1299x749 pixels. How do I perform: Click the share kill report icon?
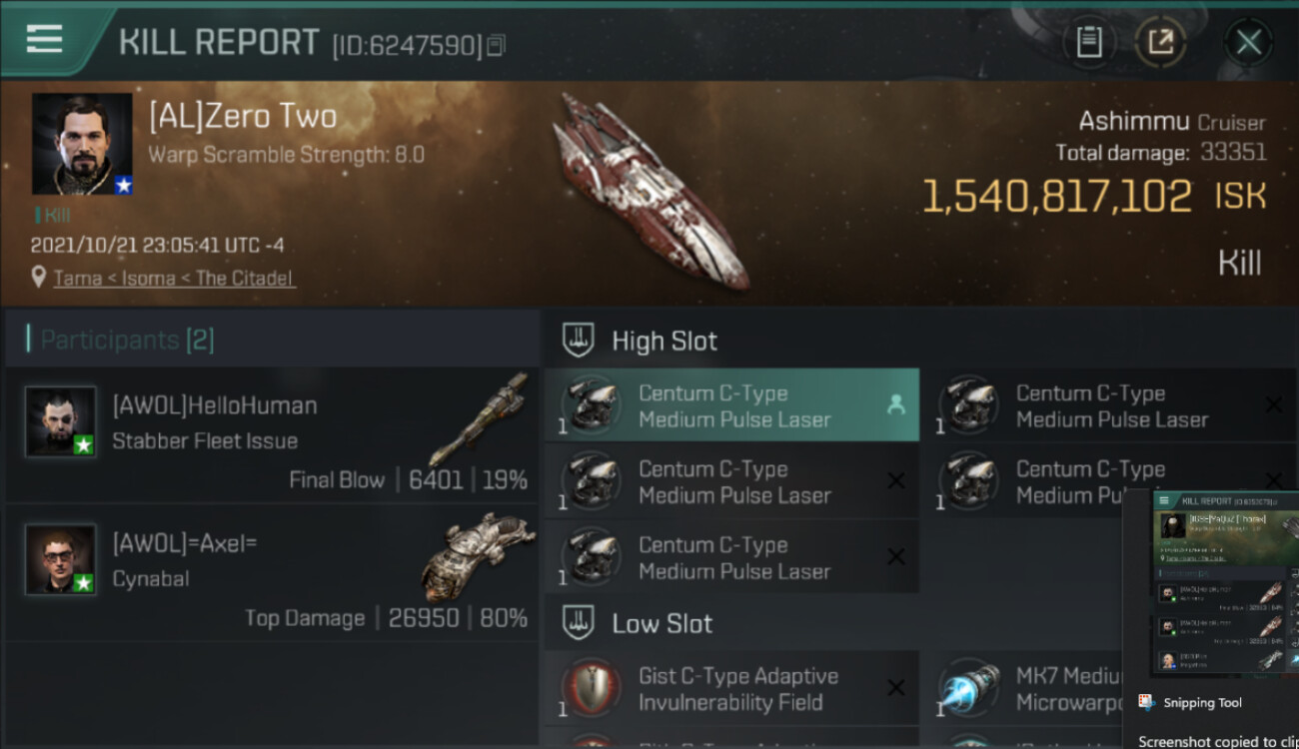tap(1159, 42)
